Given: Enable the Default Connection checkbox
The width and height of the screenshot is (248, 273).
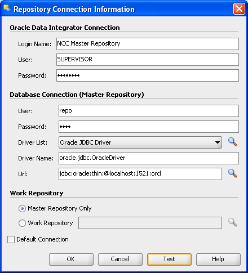Looking at the screenshot, I should click(x=11, y=239).
